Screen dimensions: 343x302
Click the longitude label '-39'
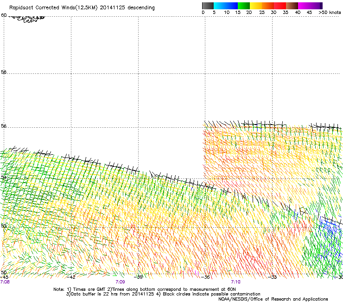[138, 277]
